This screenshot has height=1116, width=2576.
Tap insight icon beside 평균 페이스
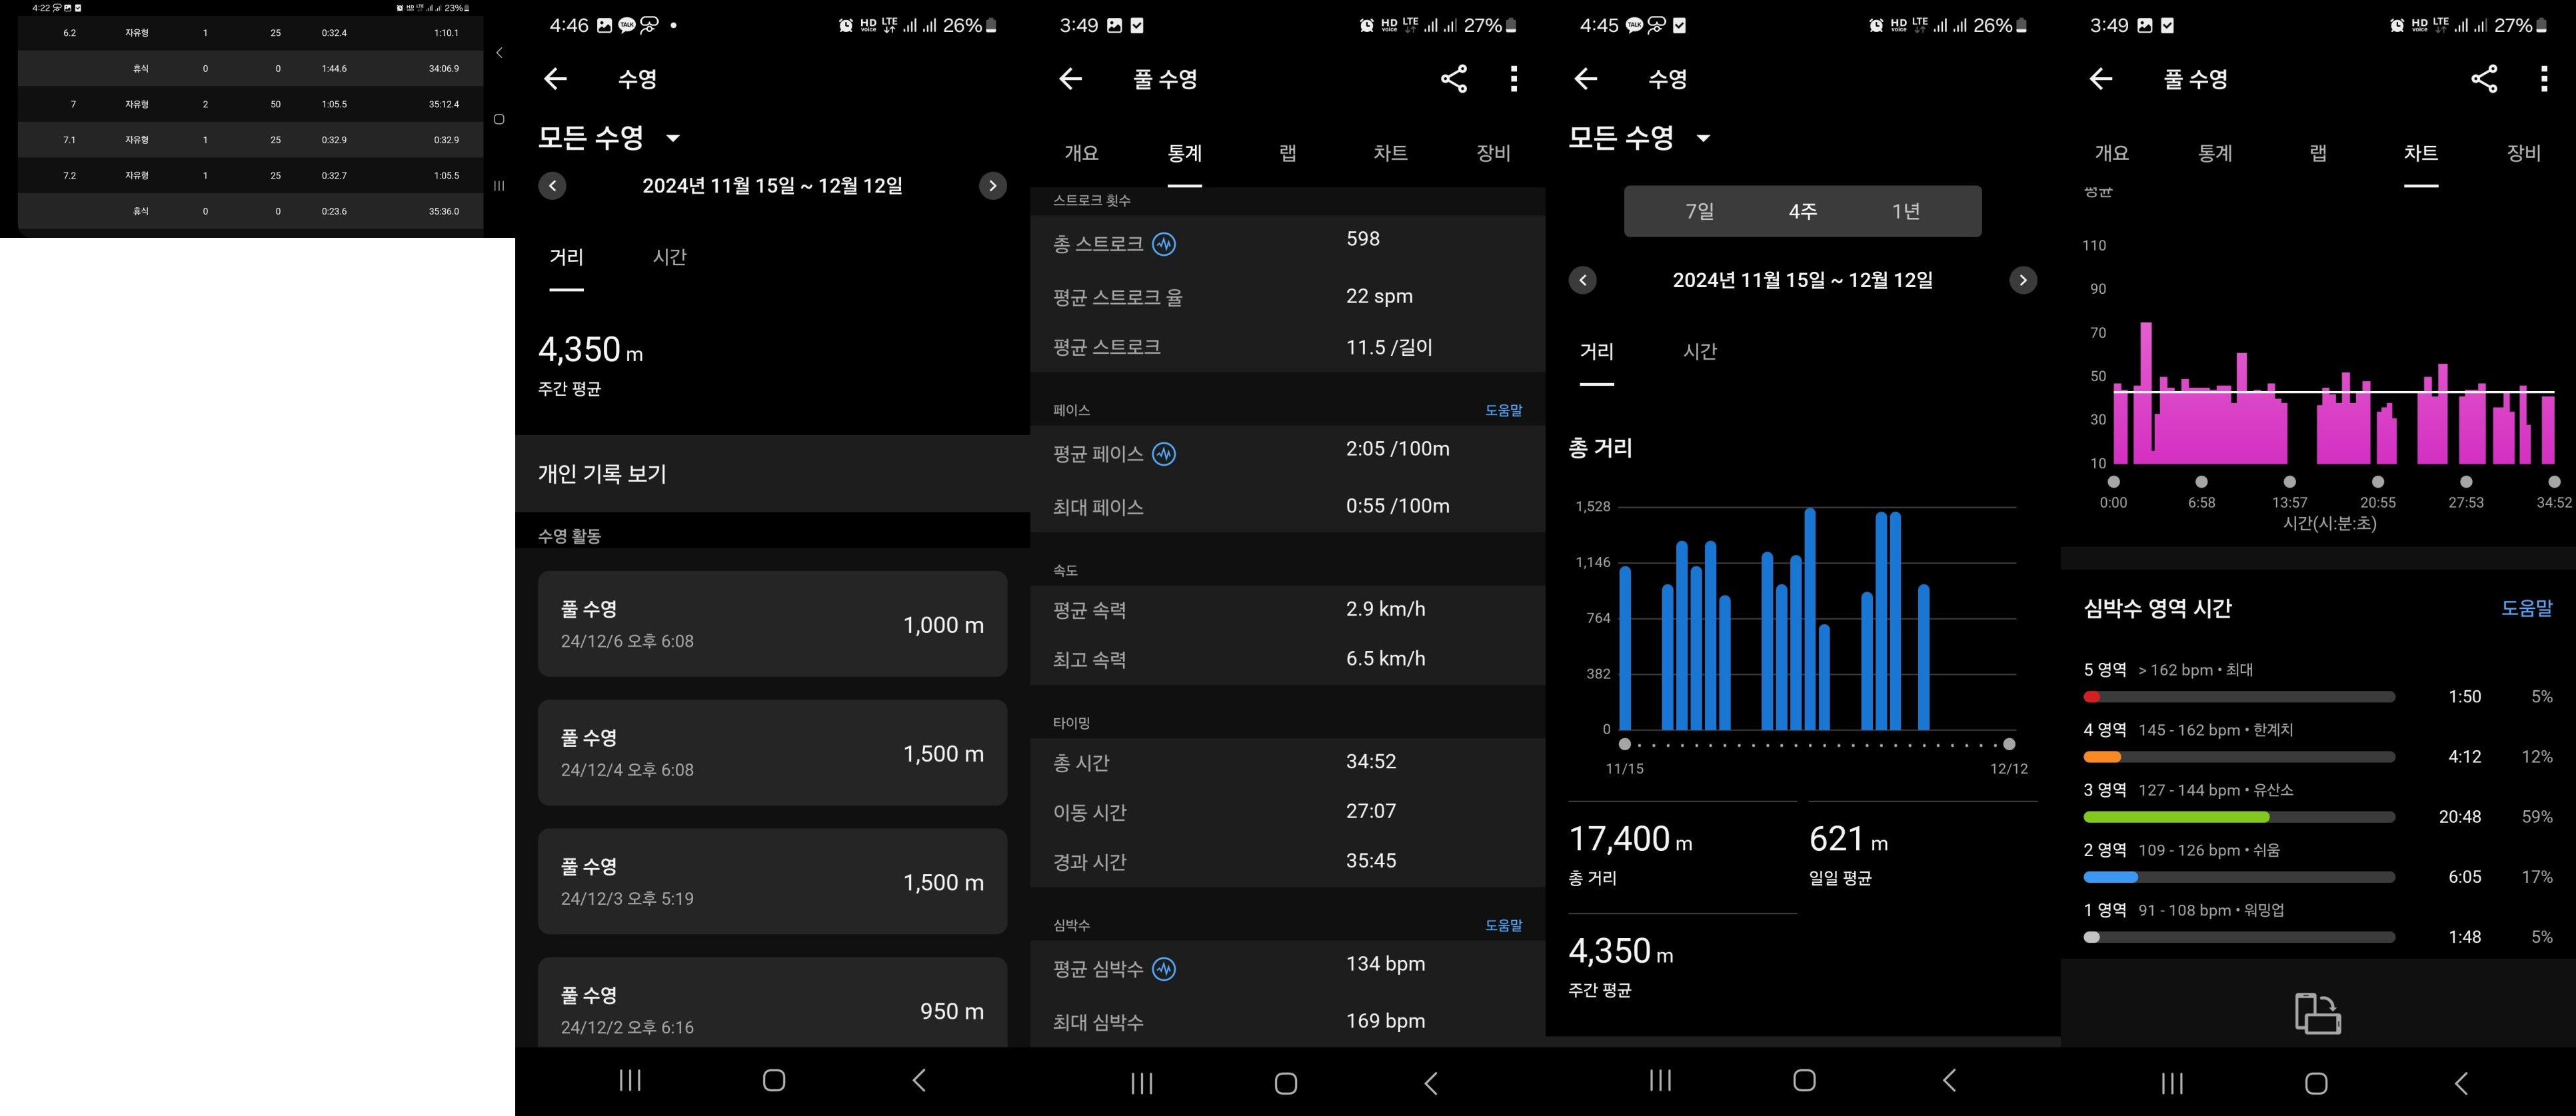point(1164,454)
